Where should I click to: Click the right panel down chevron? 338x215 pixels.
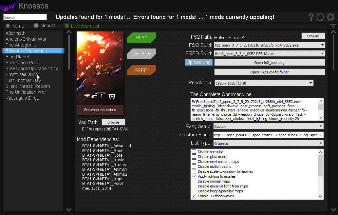click(333, 210)
